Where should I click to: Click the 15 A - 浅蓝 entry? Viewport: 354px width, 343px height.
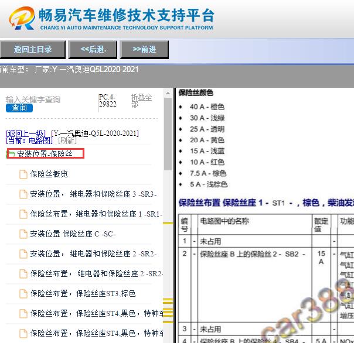[x=207, y=151]
